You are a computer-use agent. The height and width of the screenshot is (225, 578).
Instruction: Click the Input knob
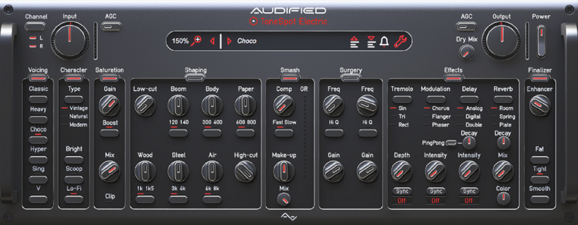70,40
